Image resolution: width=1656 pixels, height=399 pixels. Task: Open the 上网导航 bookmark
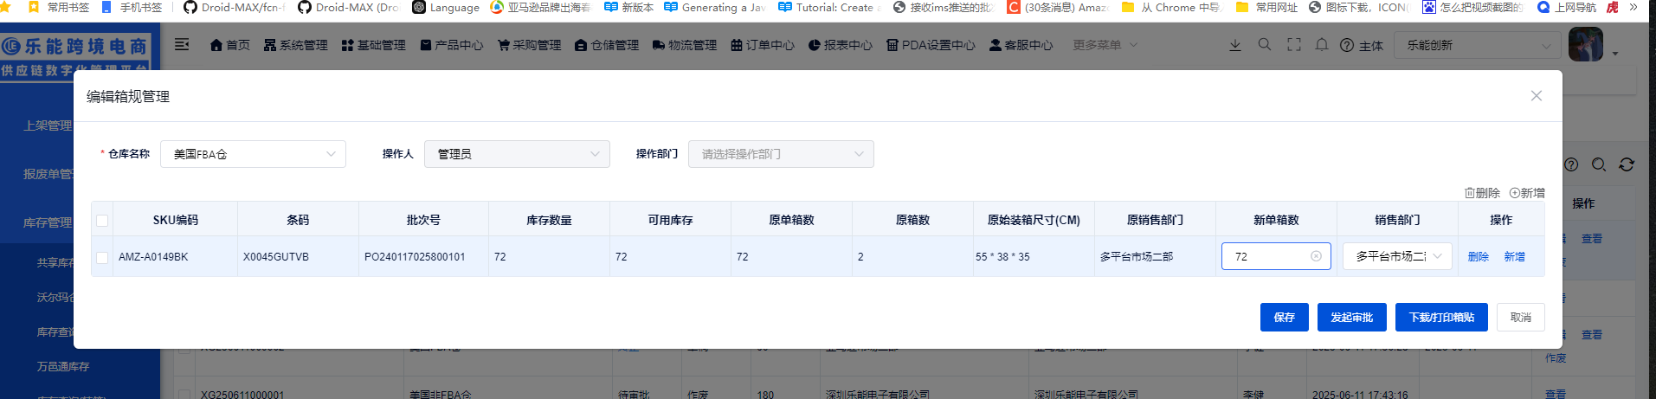[1567, 7]
